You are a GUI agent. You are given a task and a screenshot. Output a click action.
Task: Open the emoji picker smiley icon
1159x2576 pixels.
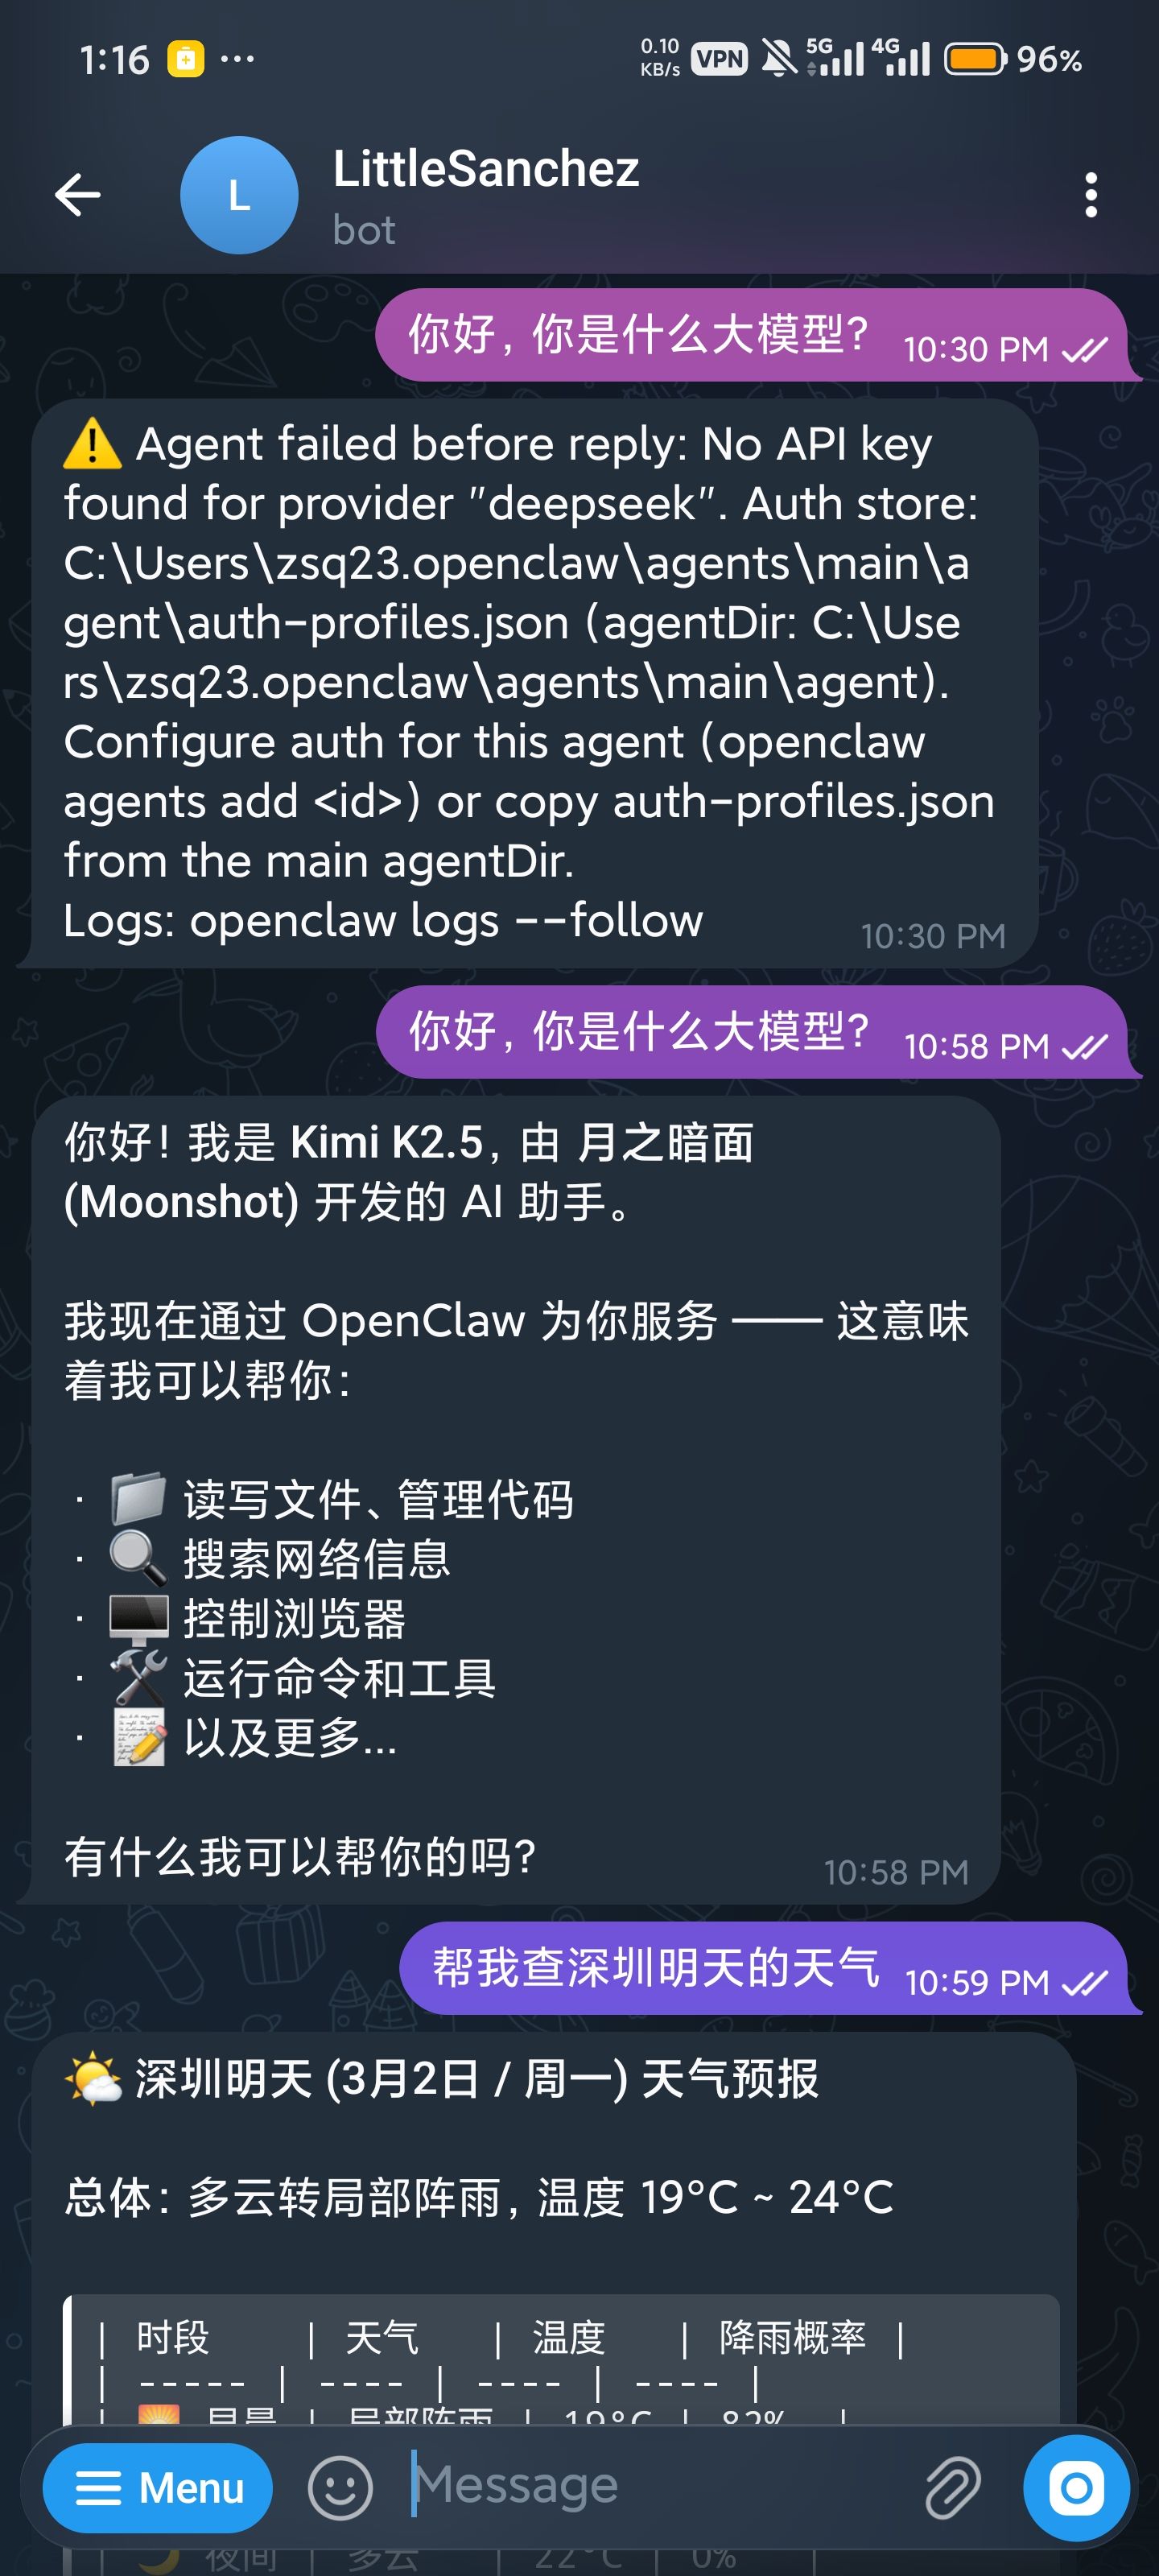tap(340, 2487)
